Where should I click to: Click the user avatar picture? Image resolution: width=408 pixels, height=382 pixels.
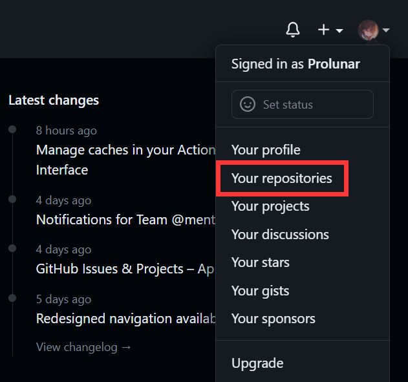tap(368, 30)
